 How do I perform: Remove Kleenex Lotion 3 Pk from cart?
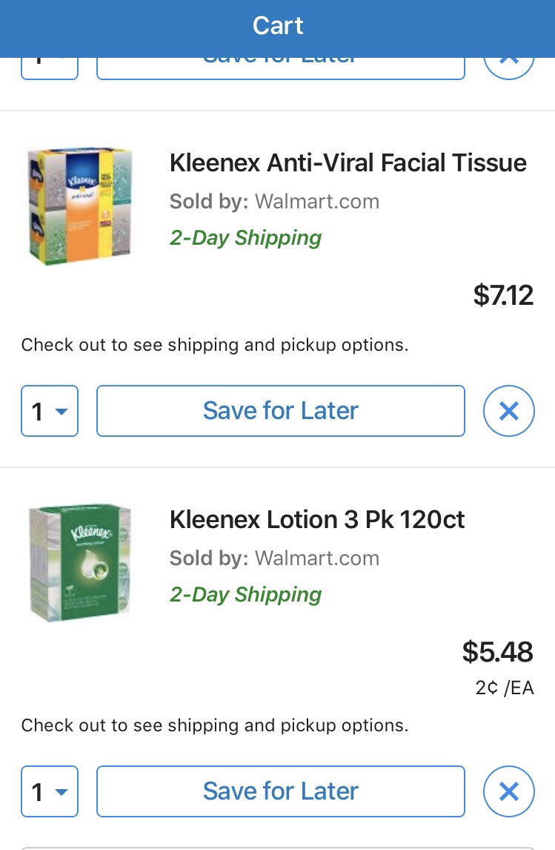[508, 791]
